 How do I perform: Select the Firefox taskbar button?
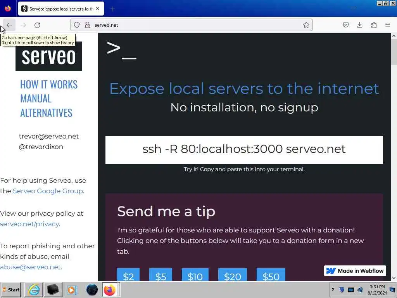click(x=109, y=289)
